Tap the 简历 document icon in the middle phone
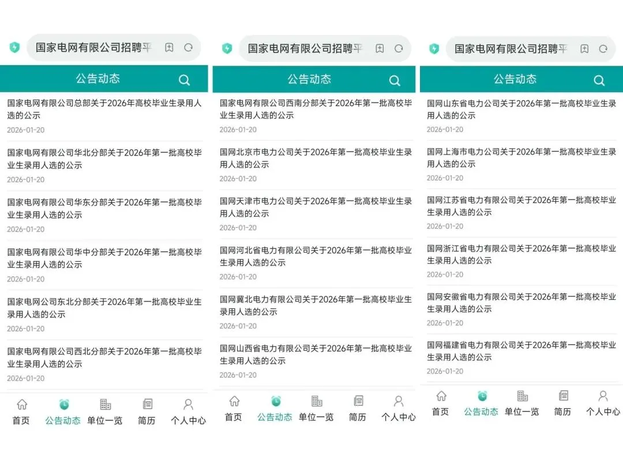The width and height of the screenshot is (623, 467). (x=358, y=401)
